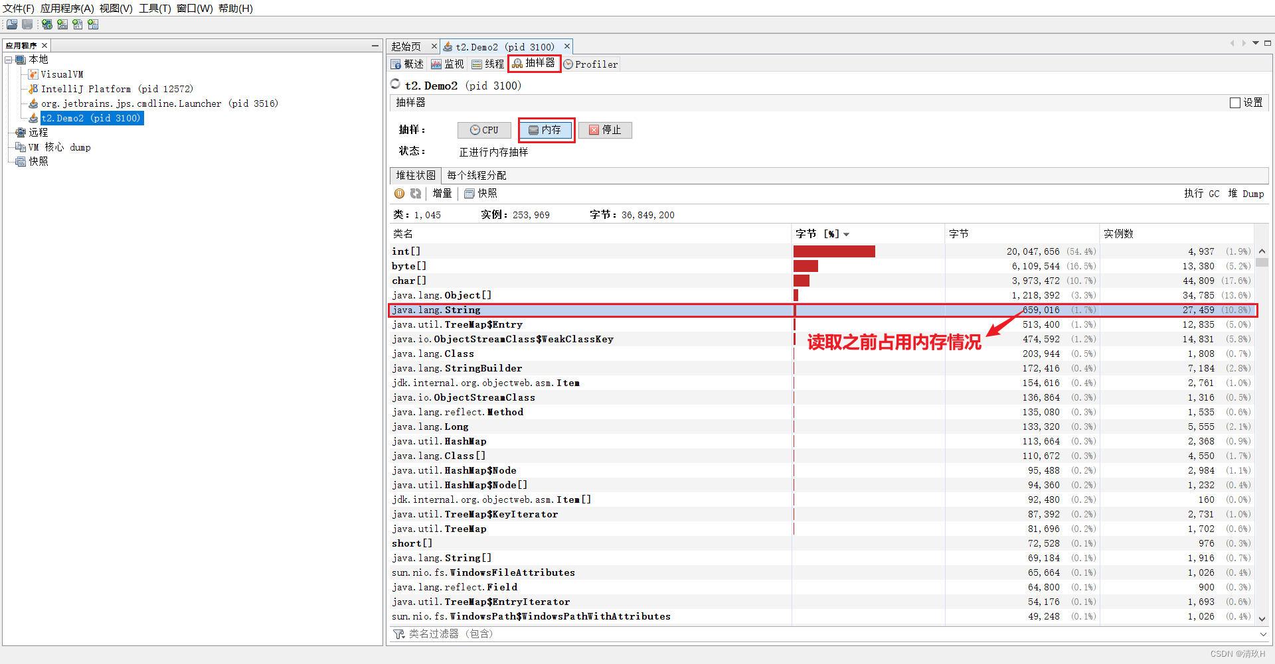Open the class filter dropdown arrow

(1264, 634)
